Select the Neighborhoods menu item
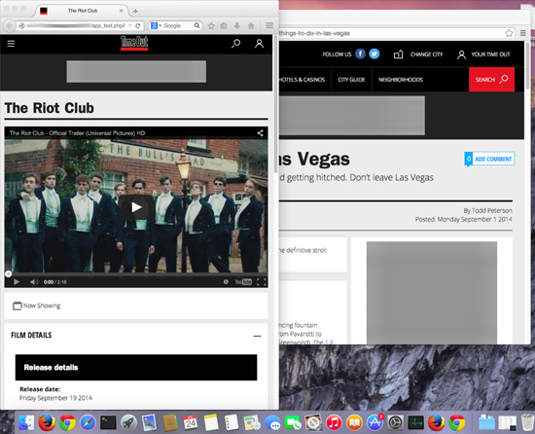 pyautogui.click(x=401, y=80)
